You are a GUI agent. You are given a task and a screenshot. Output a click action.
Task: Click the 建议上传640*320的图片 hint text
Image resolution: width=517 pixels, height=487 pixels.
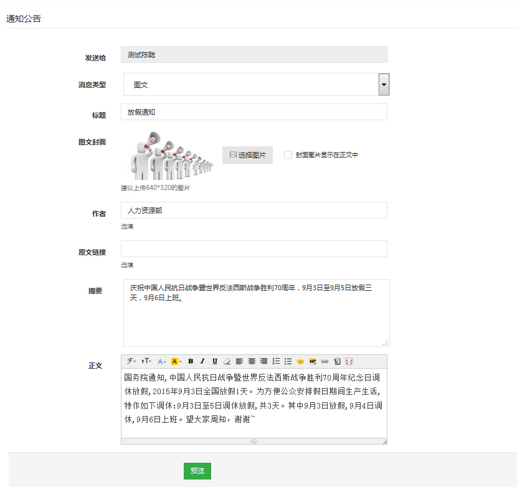tap(155, 188)
